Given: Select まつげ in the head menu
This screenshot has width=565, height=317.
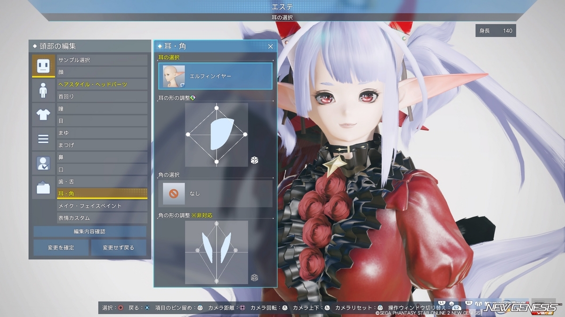Looking at the screenshot, I should 102,145.
